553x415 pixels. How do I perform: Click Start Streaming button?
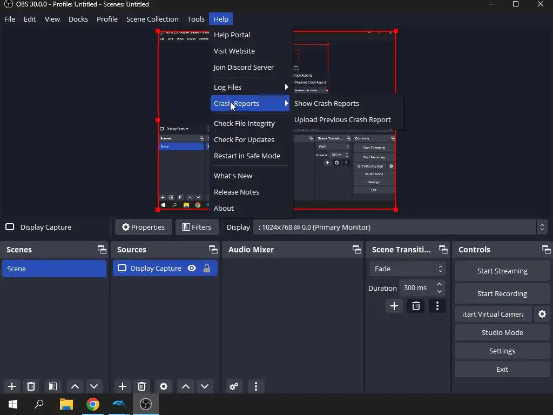(x=502, y=271)
